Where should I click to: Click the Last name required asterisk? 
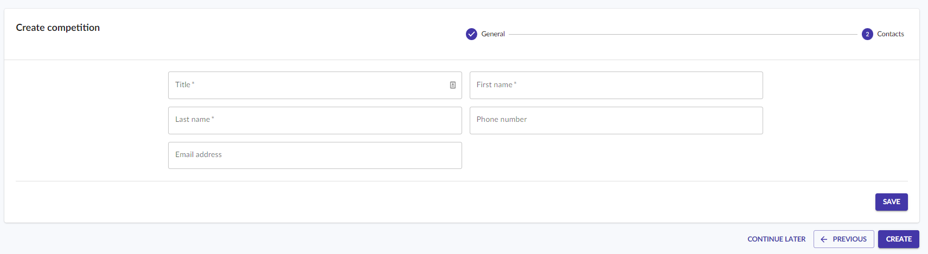pos(213,118)
